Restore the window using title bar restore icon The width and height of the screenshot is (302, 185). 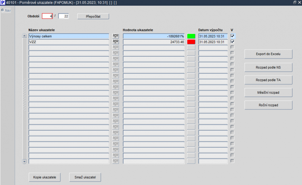click(295, 2)
